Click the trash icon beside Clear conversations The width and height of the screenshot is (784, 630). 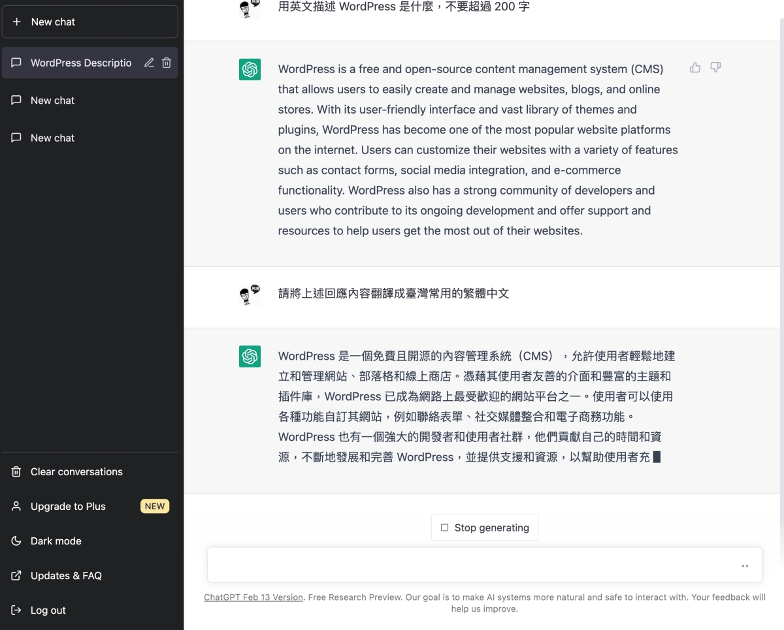point(16,471)
